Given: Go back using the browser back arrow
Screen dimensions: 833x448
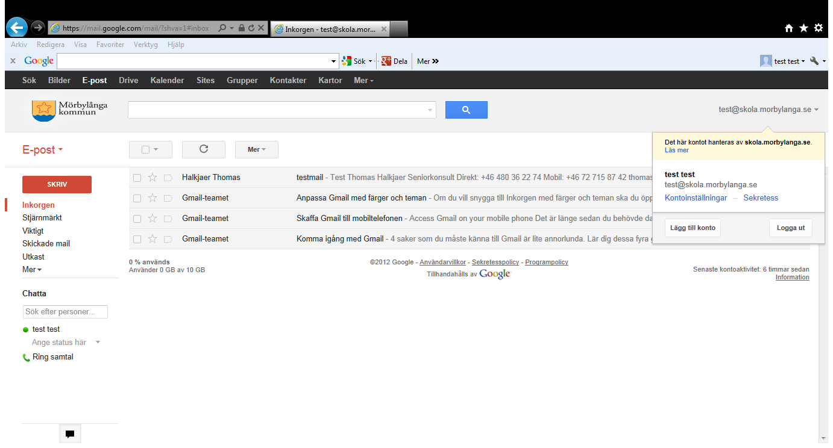Looking at the screenshot, I should click(x=16, y=27).
